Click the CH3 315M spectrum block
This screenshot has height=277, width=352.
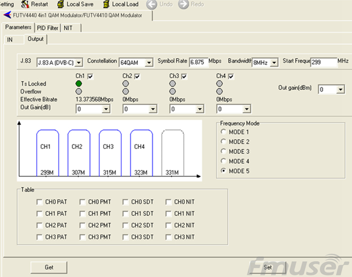point(110,153)
